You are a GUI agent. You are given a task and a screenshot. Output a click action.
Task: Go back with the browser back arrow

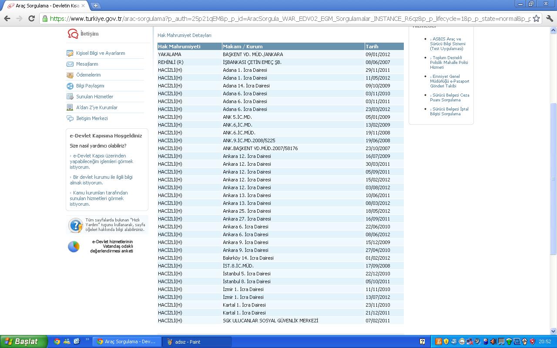[x=7, y=18]
